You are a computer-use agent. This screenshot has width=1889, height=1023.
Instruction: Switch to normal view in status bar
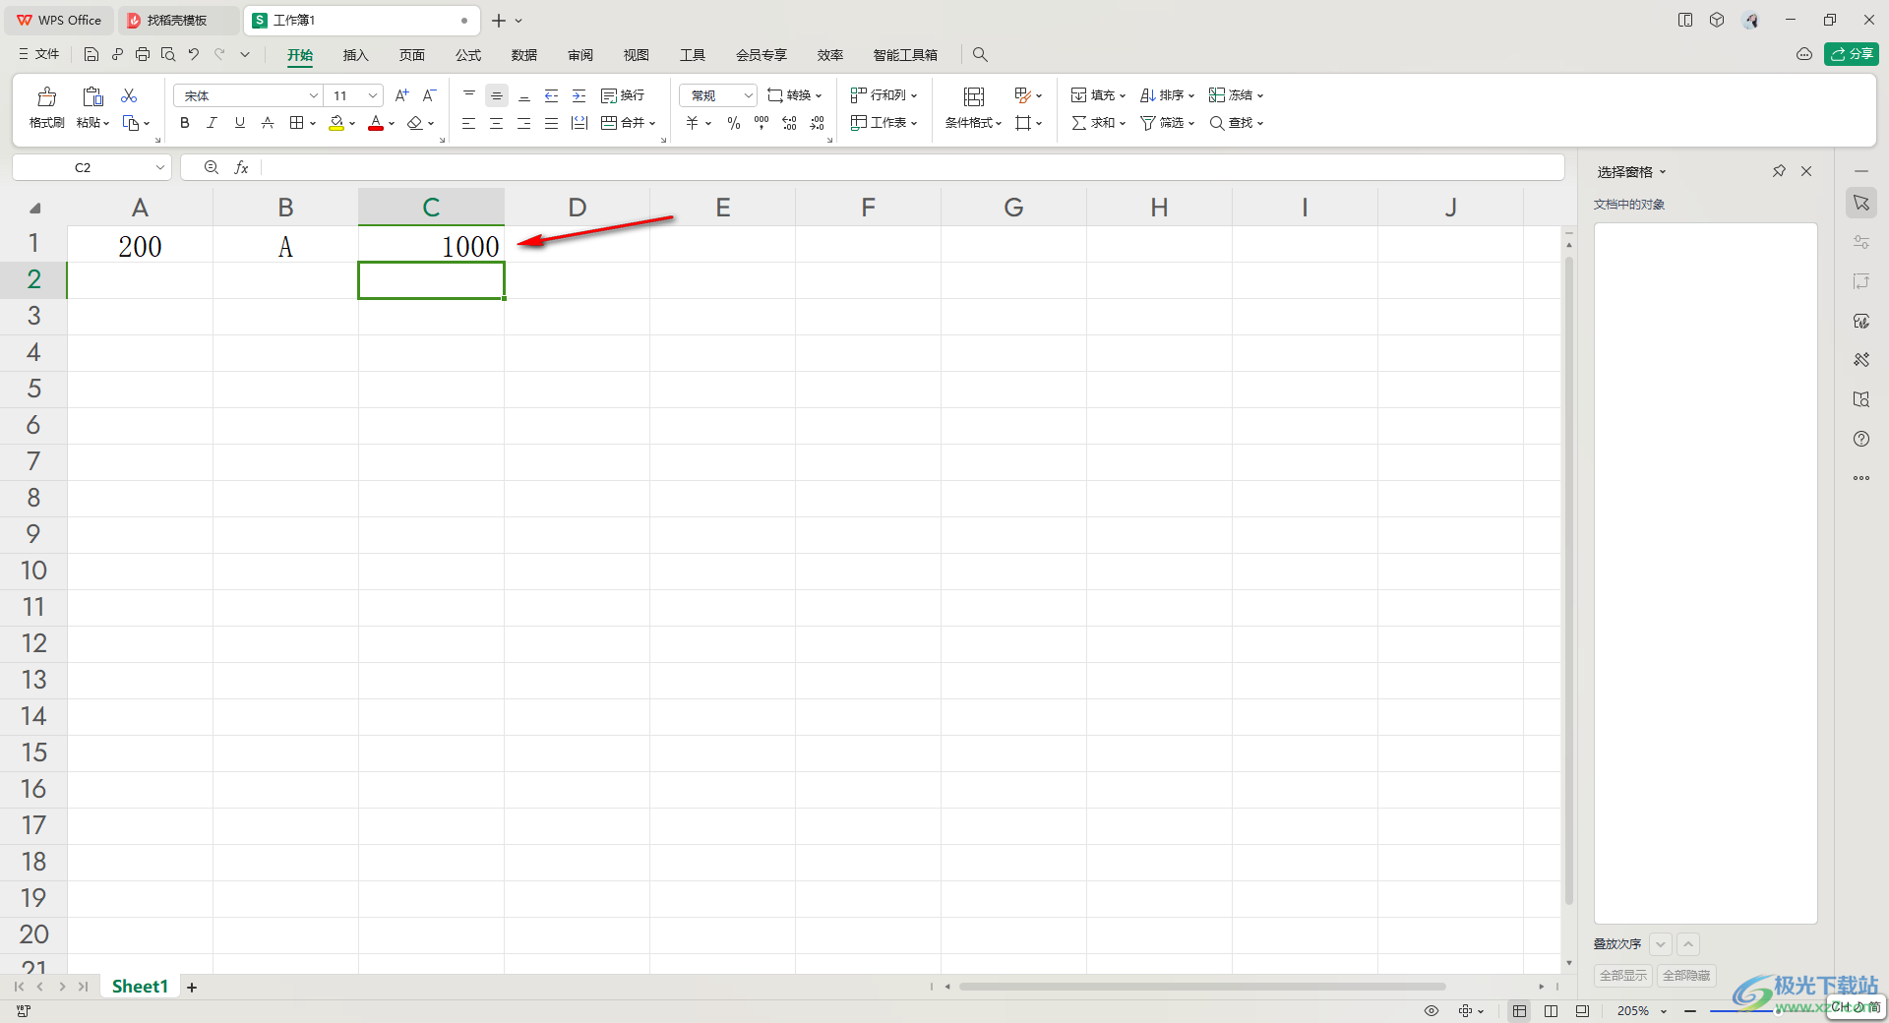pyautogui.click(x=1519, y=1010)
